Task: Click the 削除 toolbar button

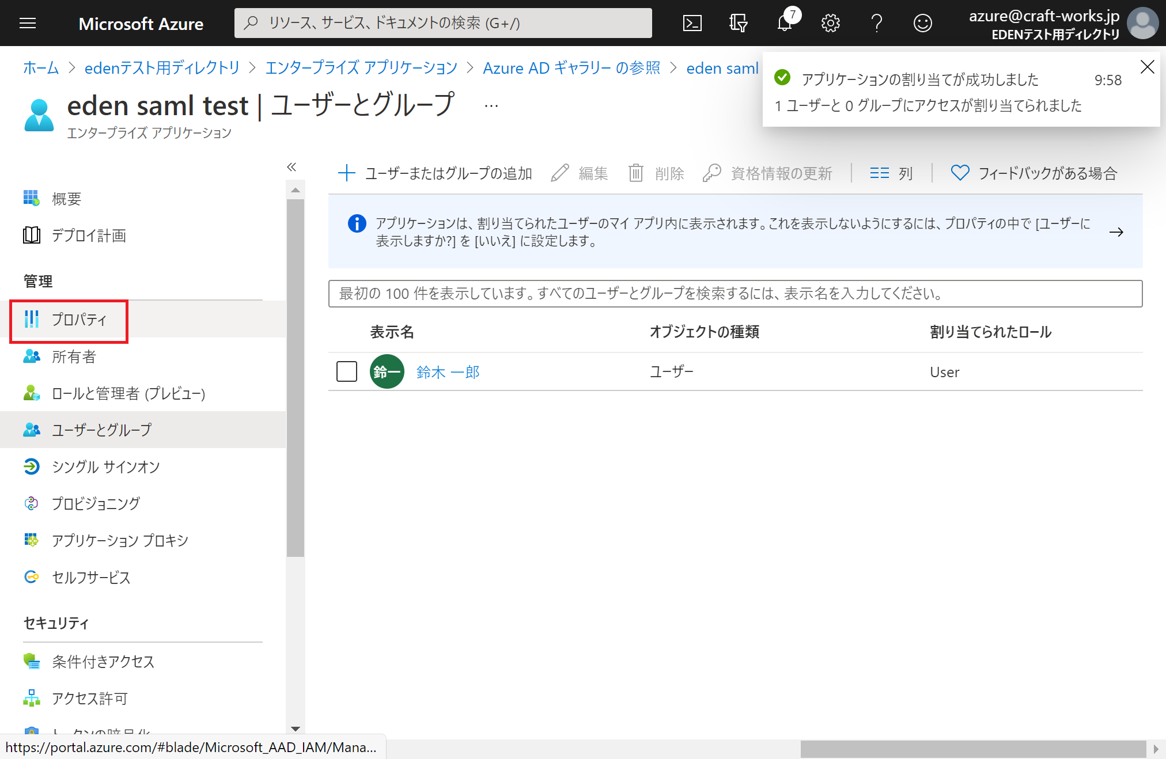Action: point(656,173)
